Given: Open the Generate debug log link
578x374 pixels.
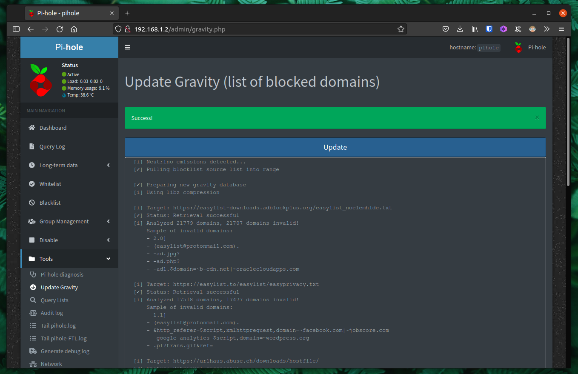Looking at the screenshot, I should tap(65, 351).
